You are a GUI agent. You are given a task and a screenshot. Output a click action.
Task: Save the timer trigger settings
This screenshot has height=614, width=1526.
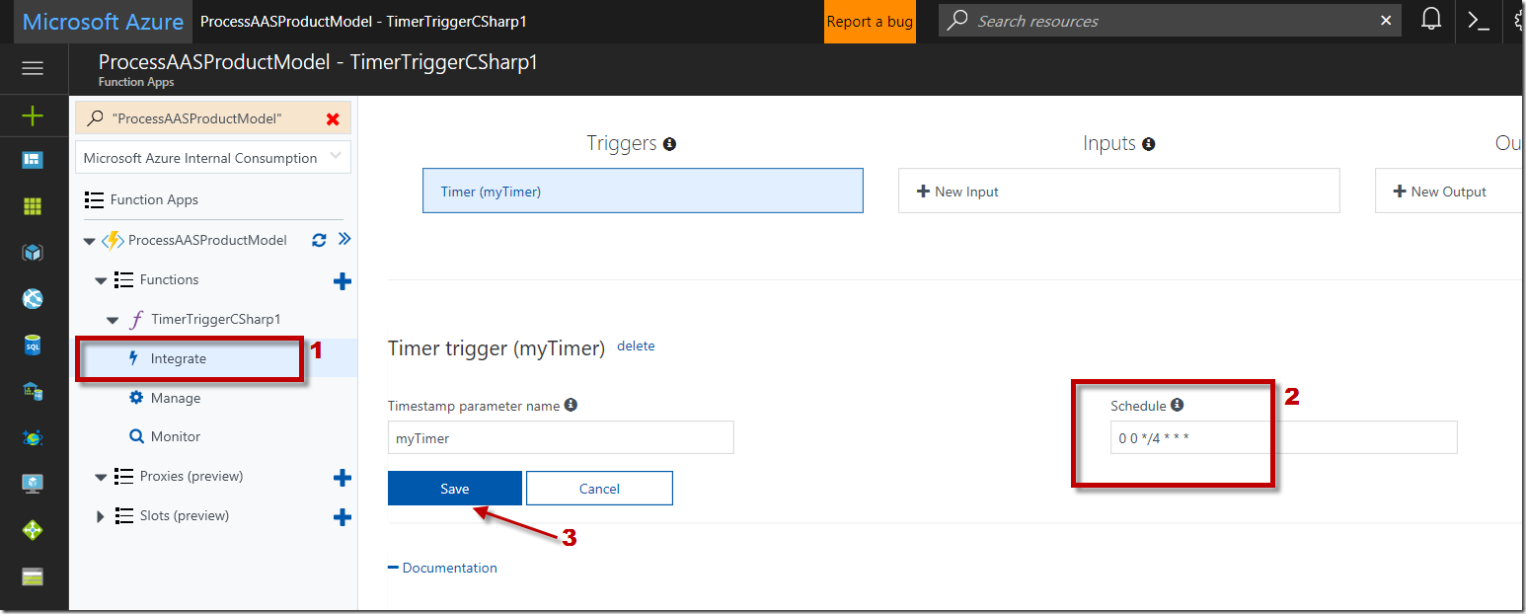tap(455, 489)
